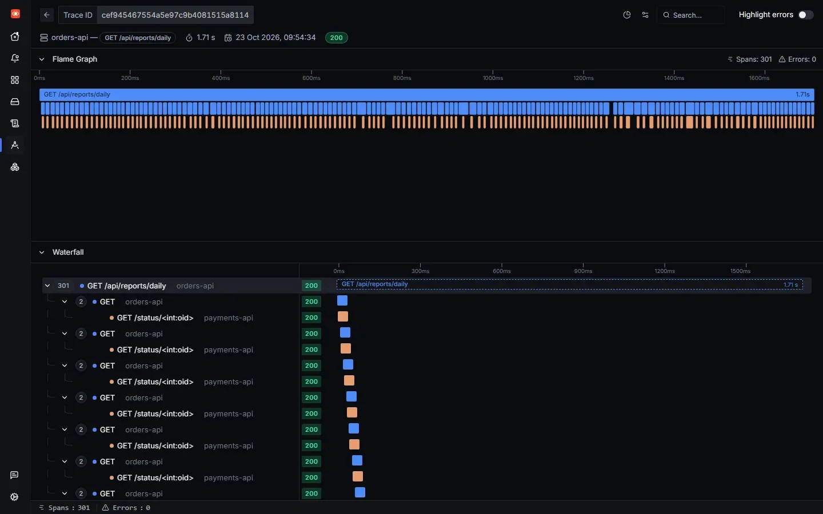
Task: Open the chat message sidebar icon
Action: click(x=14, y=475)
